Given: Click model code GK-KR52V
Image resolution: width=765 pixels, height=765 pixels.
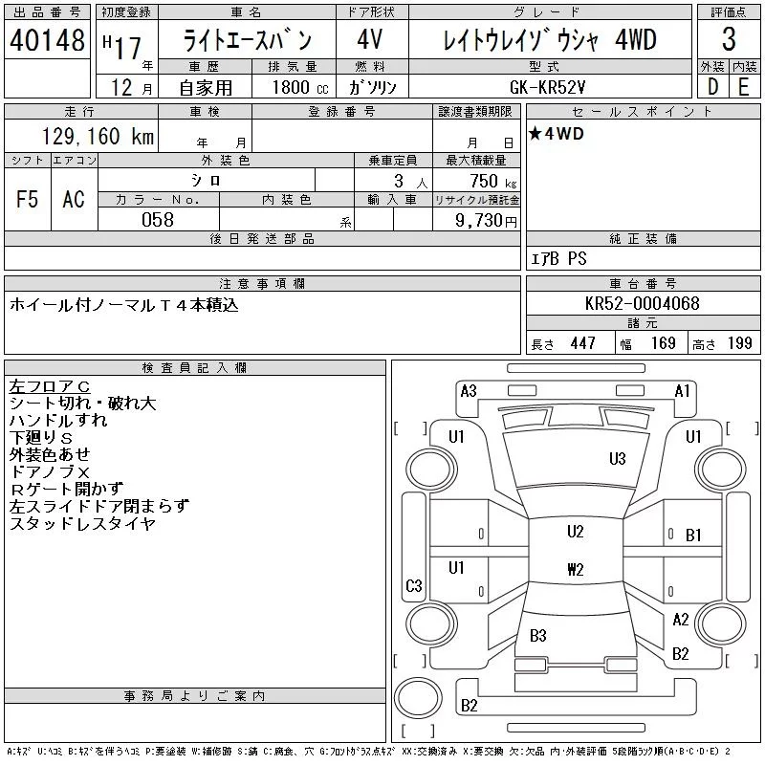Looking at the screenshot, I should point(547,87).
